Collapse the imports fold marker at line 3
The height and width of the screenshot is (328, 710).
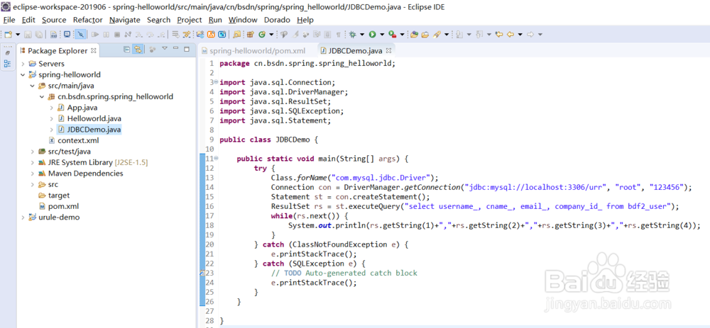[x=216, y=81]
